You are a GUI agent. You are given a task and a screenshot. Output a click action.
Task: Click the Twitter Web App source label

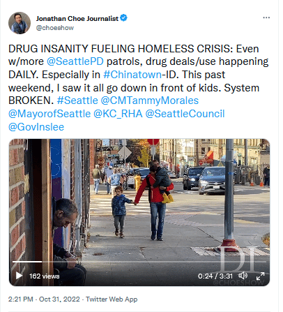click(112, 299)
